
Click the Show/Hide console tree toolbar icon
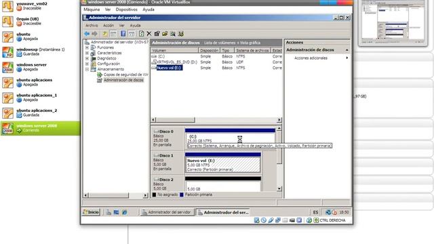tap(113, 34)
